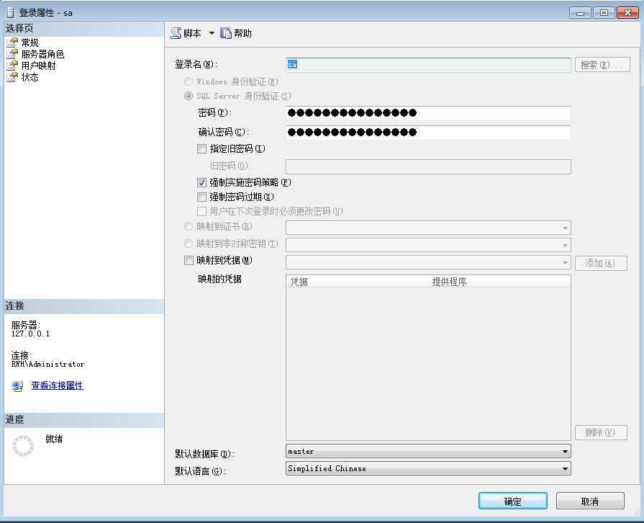The height and width of the screenshot is (523, 644).
Task: Click the RWH\Administrator connection text
Action: click(47, 364)
